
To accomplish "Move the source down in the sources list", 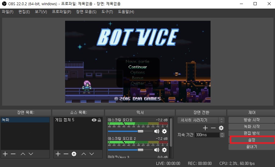I will (92, 154).
